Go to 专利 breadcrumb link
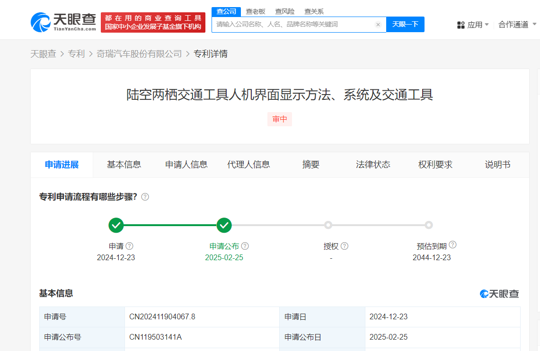The height and width of the screenshot is (351, 540). coord(77,54)
